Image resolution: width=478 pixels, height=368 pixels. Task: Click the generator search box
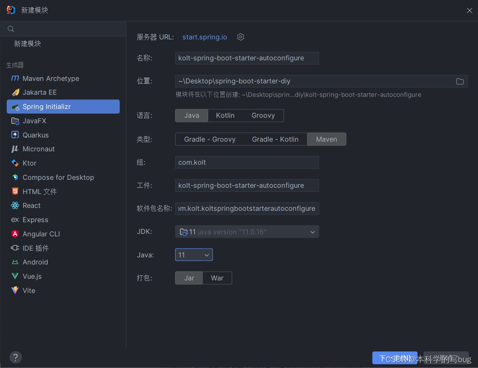[63, 29]
